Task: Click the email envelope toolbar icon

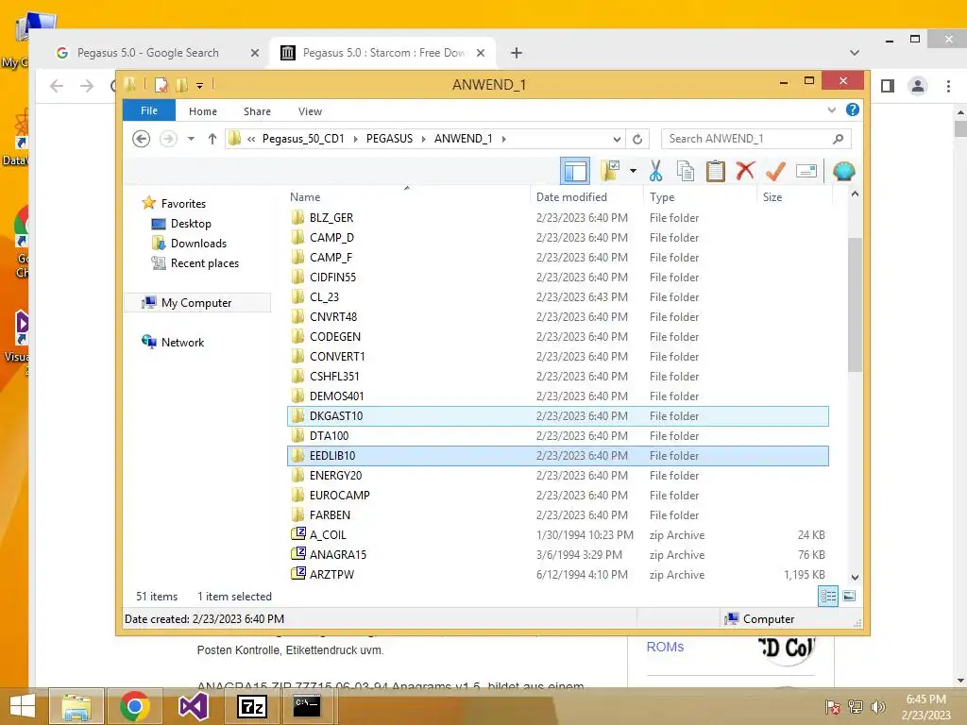Action: pos(806,171)
